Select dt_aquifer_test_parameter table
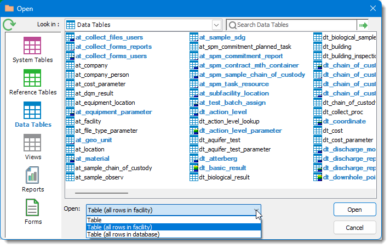This screenshot has width=390, height=248. tap(235, 149)
